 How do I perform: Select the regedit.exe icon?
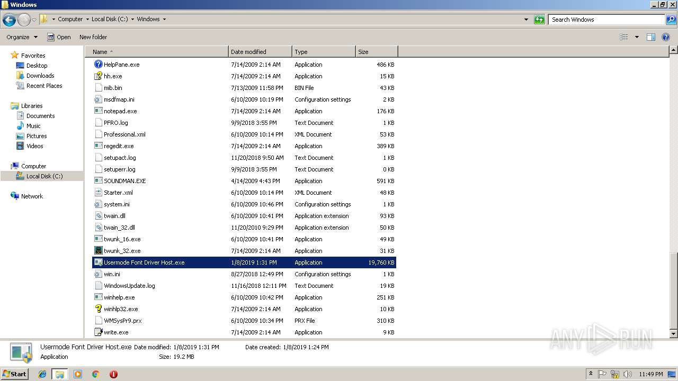point(98,146)
